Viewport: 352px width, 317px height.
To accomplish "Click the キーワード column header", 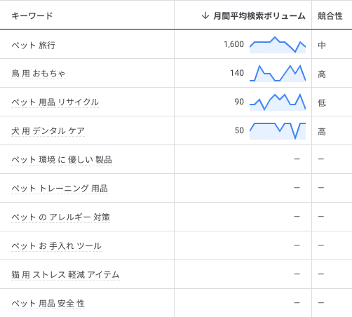I will (32, 16).
